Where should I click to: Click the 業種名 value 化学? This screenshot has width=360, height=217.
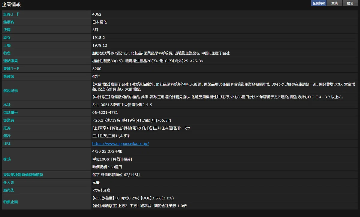96,77
